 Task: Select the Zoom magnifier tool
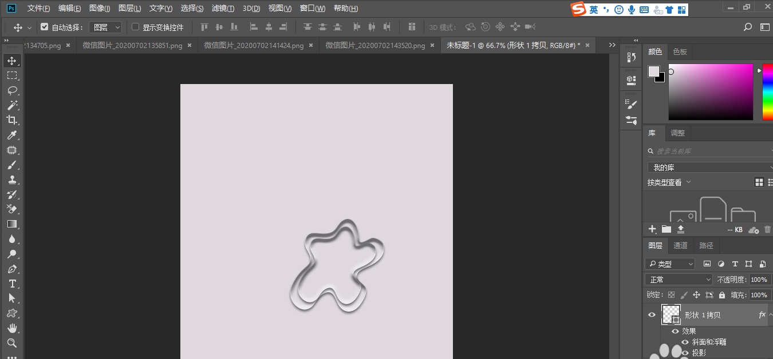(12, 343)
